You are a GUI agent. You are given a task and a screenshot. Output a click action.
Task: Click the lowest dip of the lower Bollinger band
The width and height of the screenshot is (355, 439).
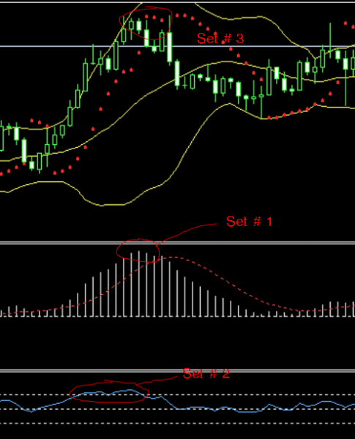[x=102, y=205]
